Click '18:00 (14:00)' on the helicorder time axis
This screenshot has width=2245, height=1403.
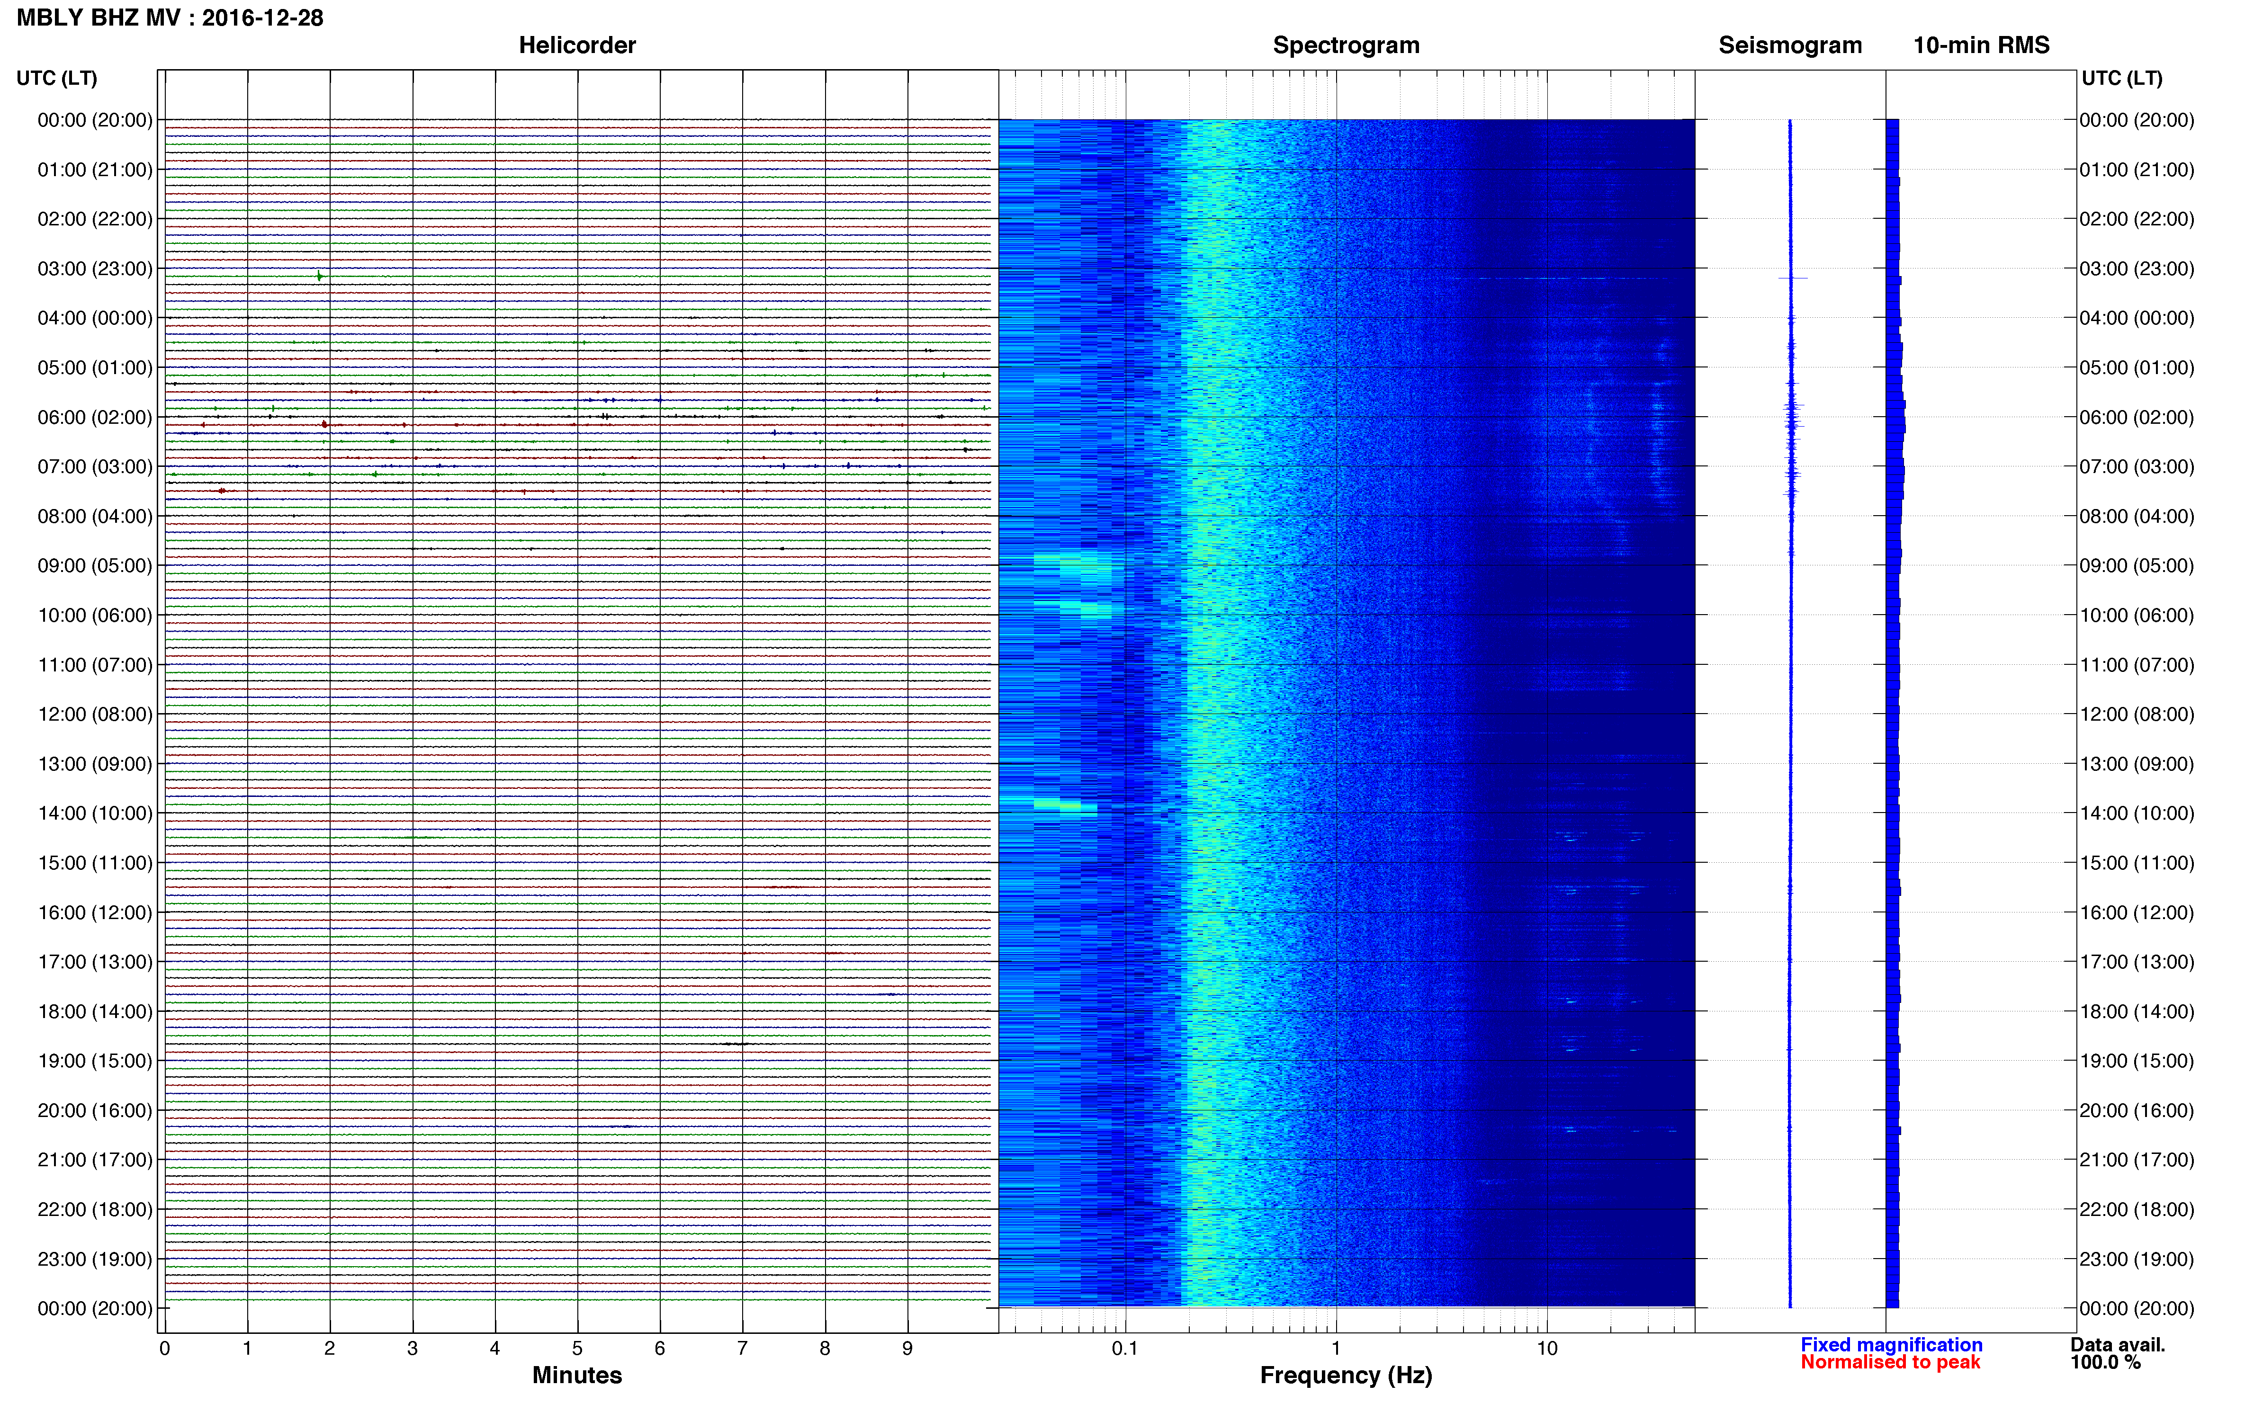95,1011
